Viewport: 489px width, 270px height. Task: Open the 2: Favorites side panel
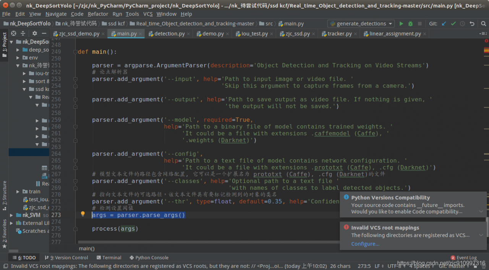(5, 234)
